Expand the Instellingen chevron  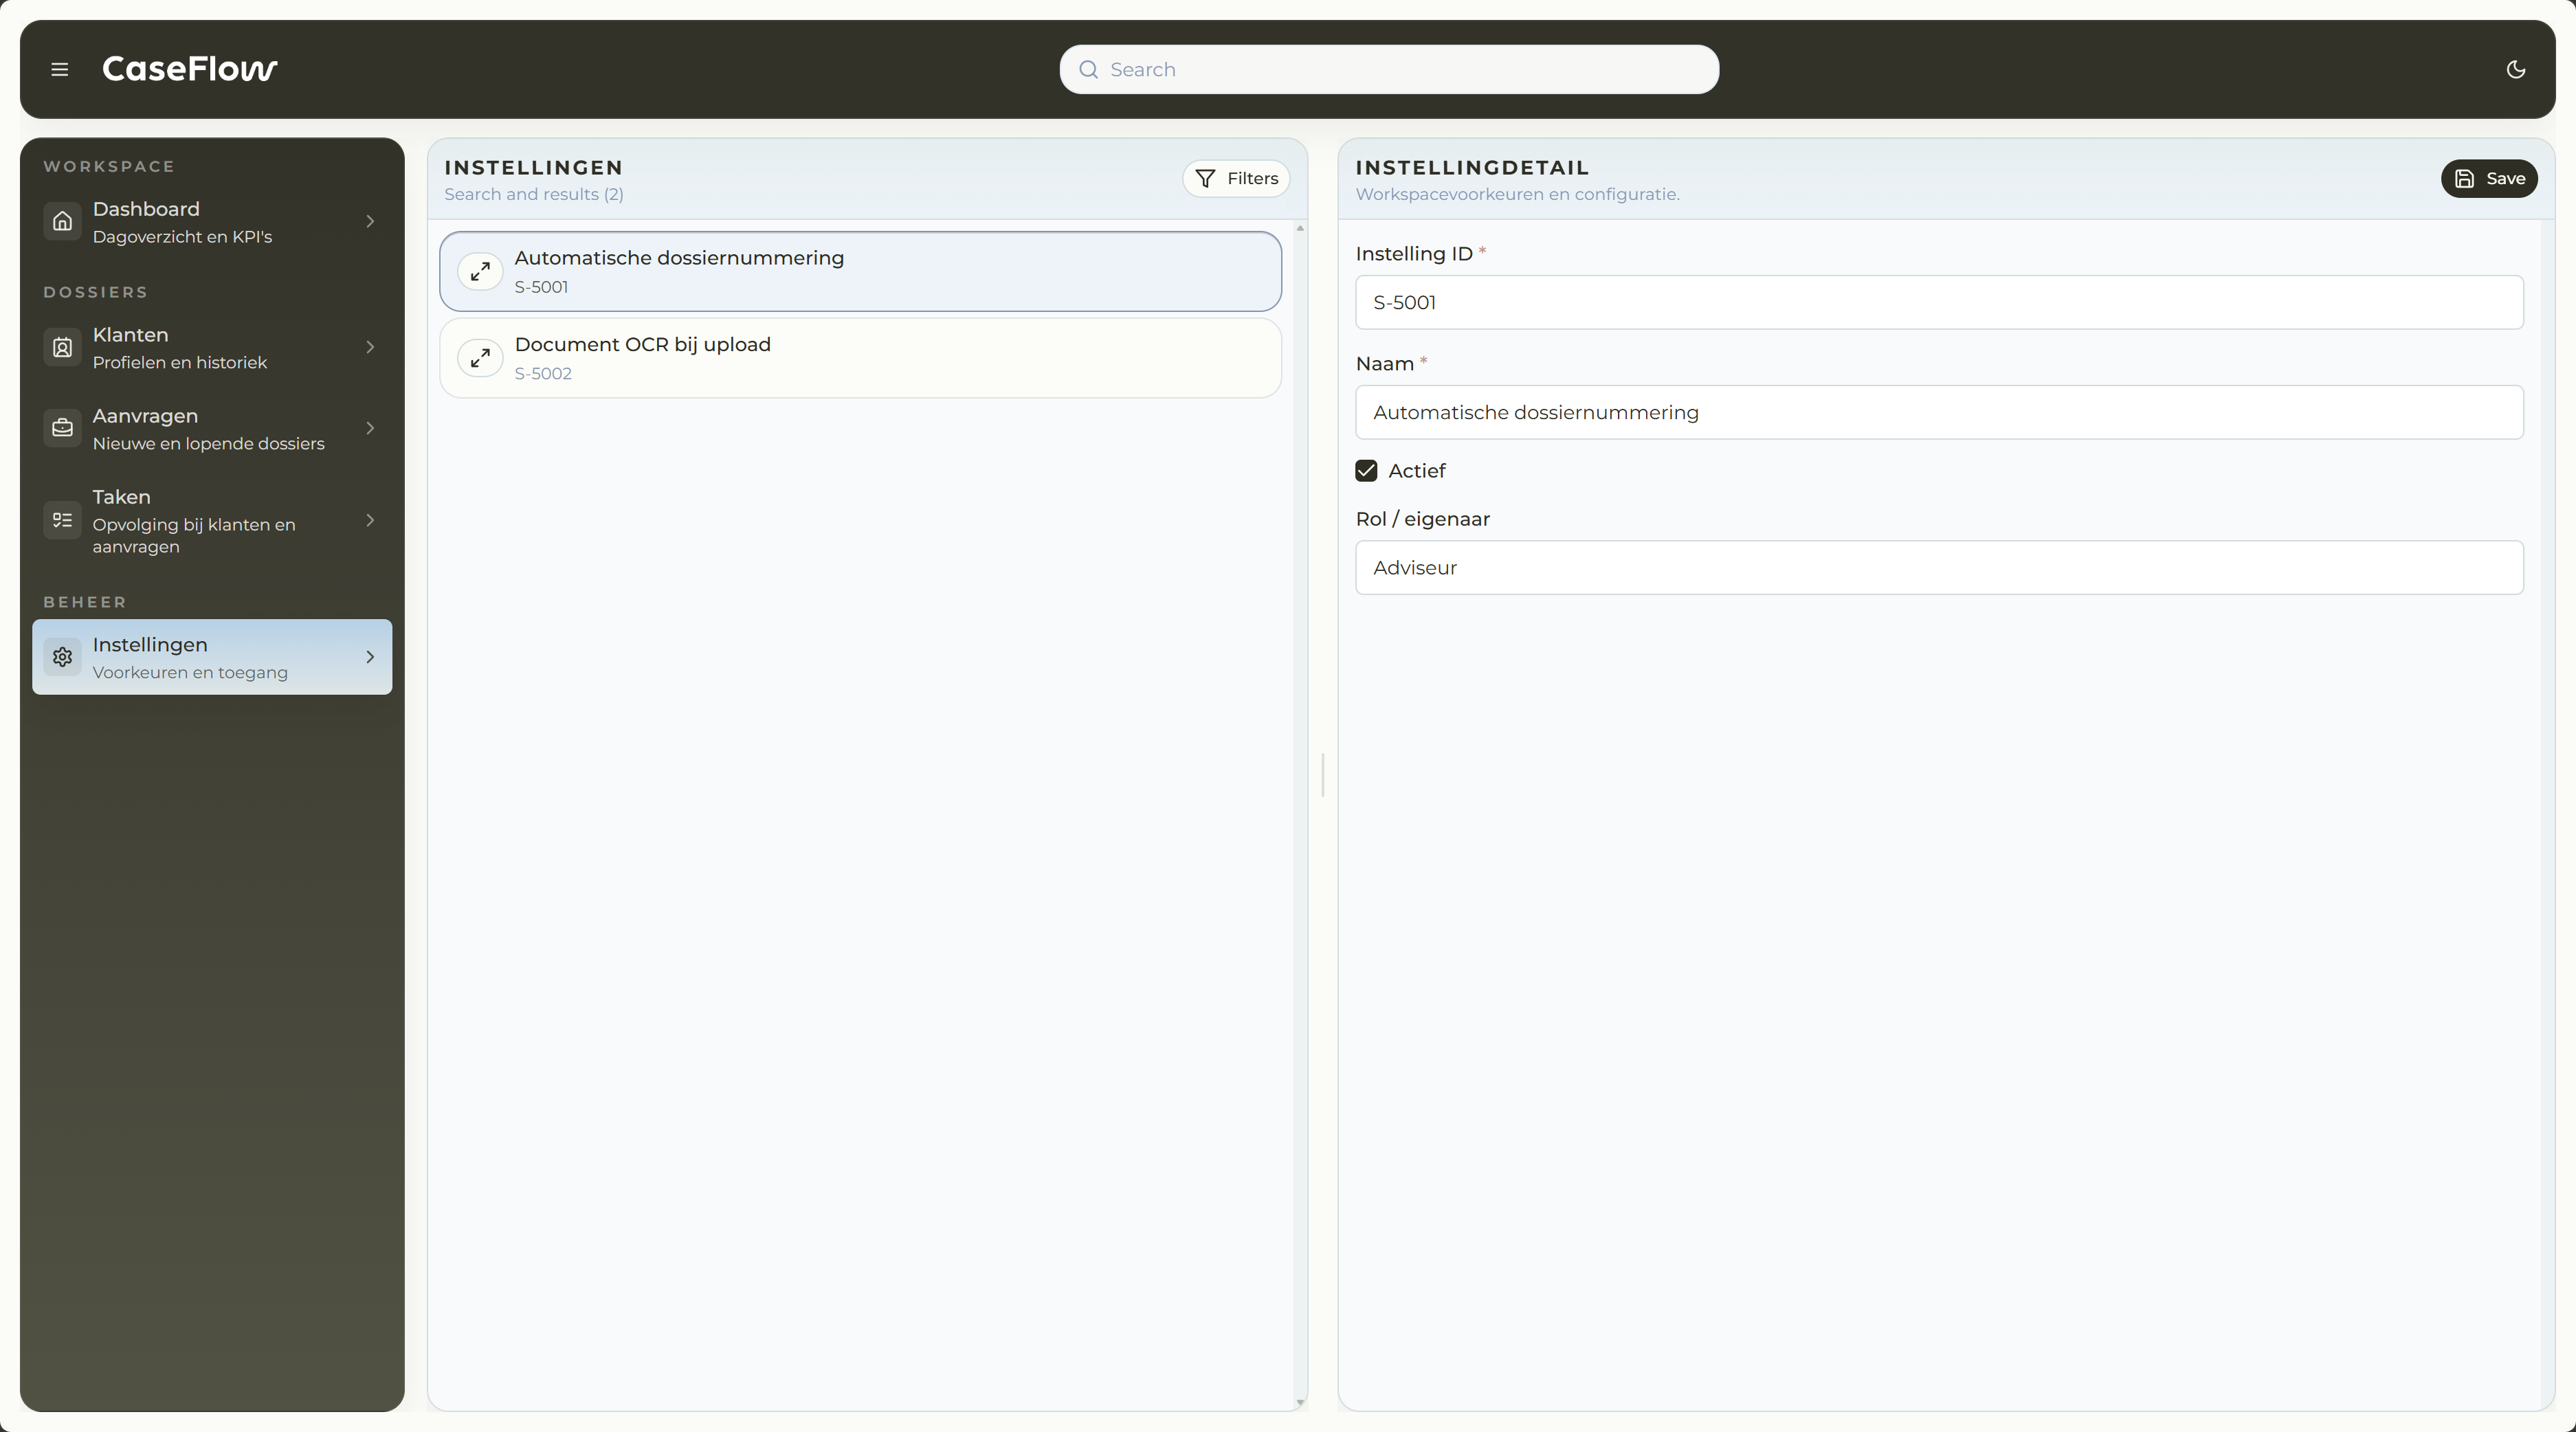click(x=370, y=657)
